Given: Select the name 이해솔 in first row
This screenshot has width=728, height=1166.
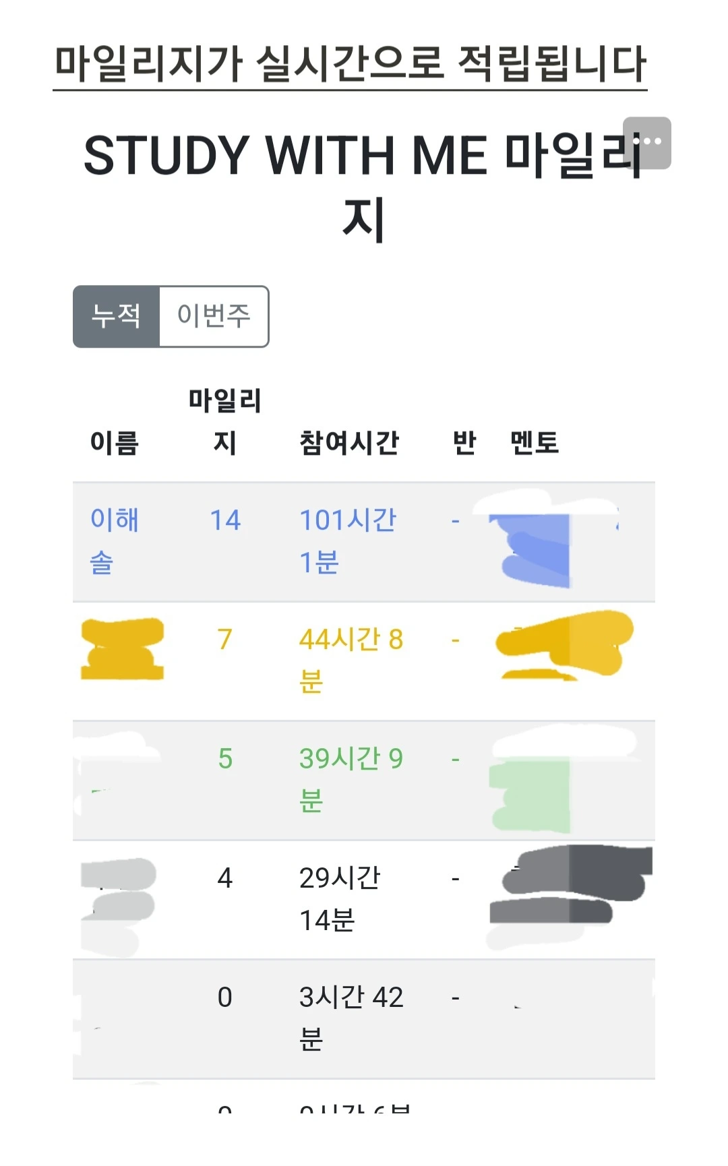Looking at the screenshot, I should pyautogui.click(x=115, y=541).
